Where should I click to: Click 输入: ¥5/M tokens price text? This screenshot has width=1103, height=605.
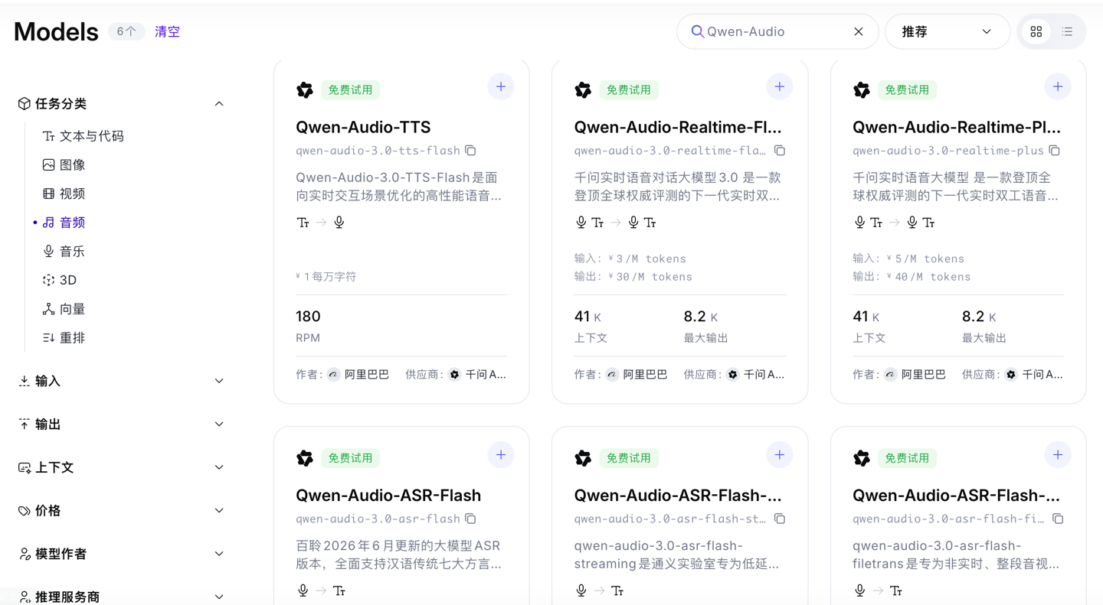pyautogui.click(x=908, y=259)
